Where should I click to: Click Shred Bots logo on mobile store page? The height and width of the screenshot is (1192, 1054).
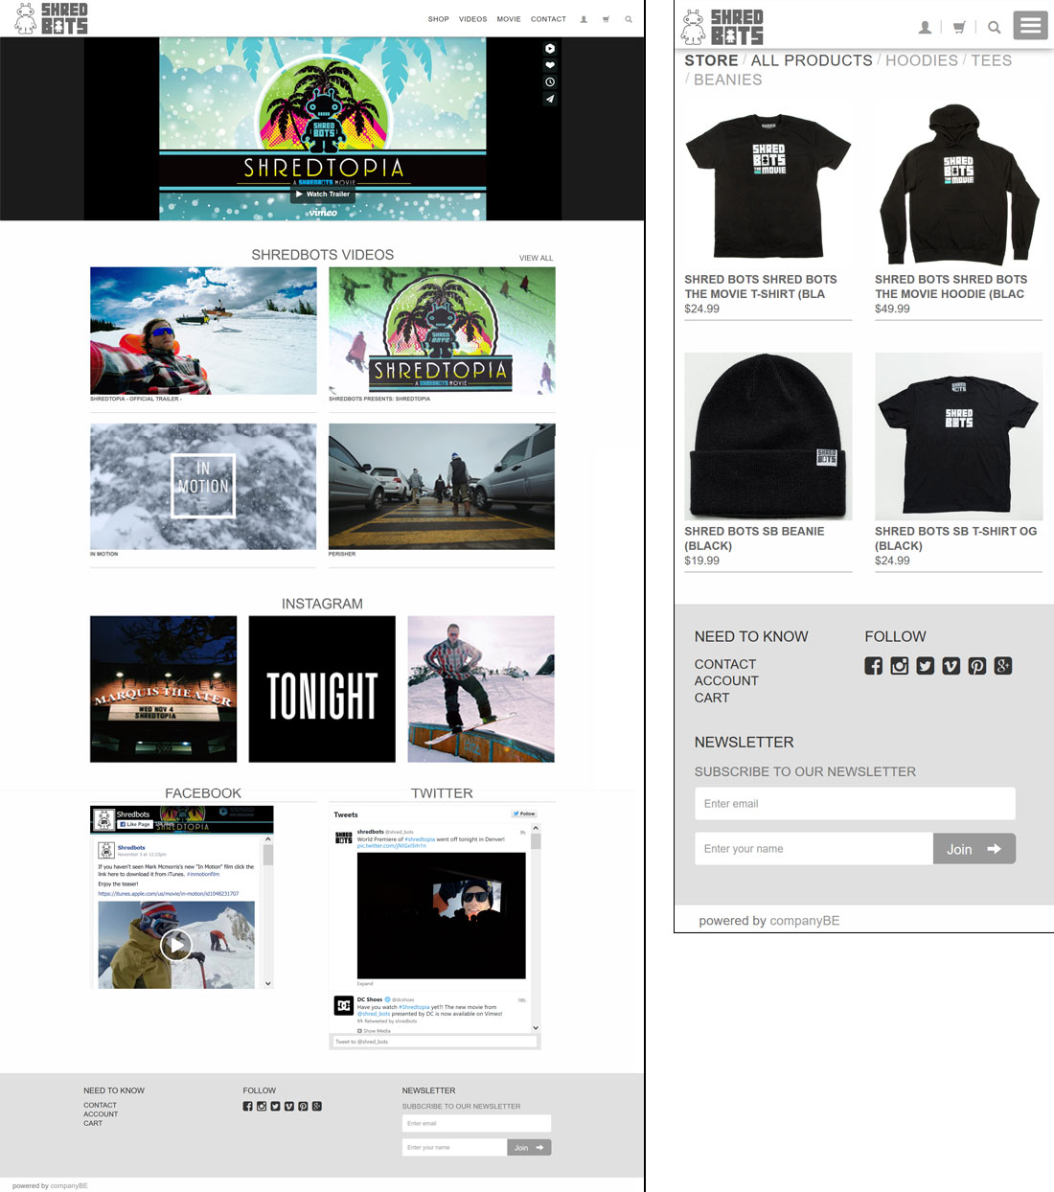coord(722,27)
